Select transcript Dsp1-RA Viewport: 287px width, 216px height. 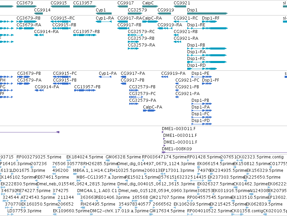[x=196, y=52]
